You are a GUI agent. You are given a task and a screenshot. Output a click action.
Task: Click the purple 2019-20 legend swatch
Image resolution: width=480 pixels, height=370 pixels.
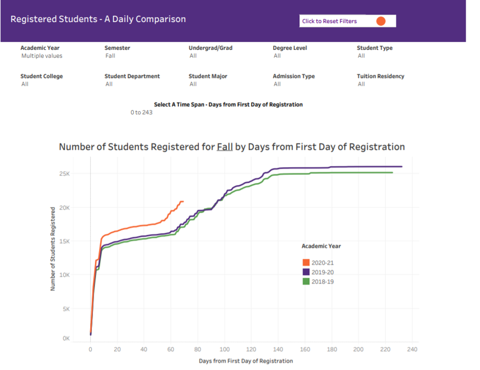pyautogui.click(x=306, y=272)
